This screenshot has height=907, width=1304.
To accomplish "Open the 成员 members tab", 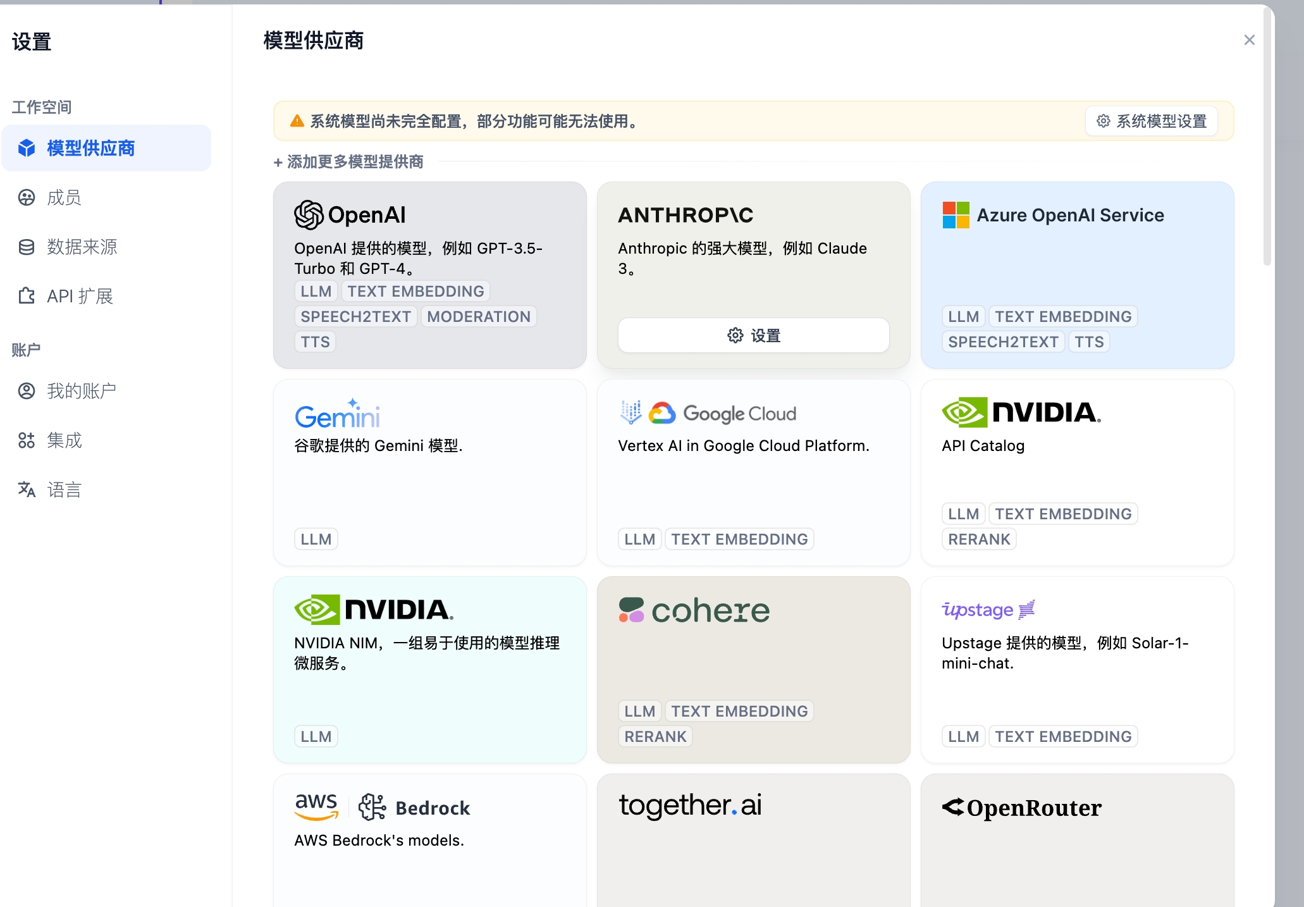I will coord(106,197).
